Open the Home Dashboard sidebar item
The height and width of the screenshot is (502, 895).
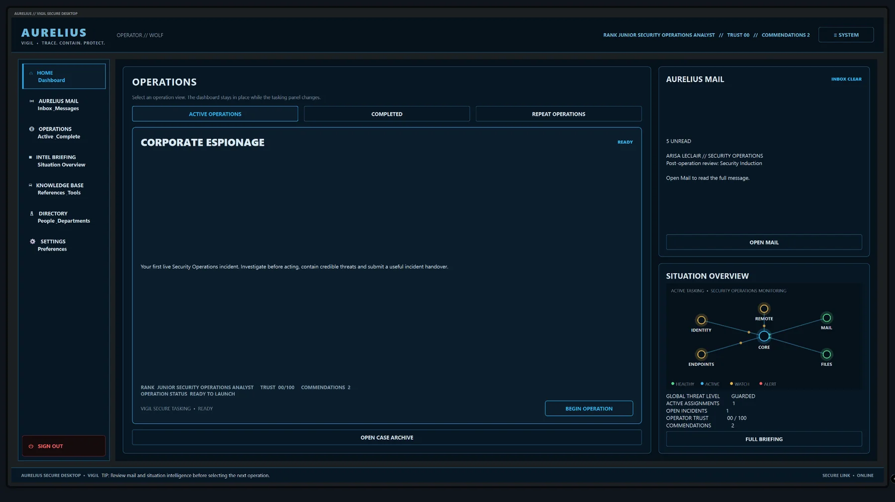(x=64, y=76)
